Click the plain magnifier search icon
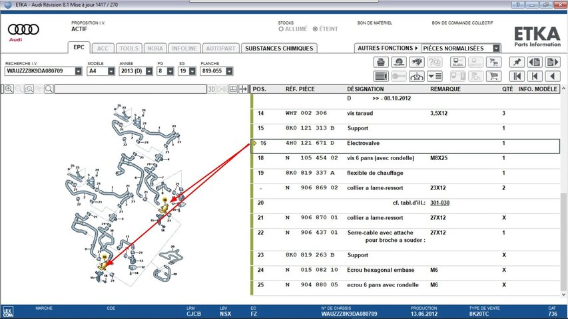Image resolution: width=568 pixels, height=319 pixels. (x=49, y=89)
